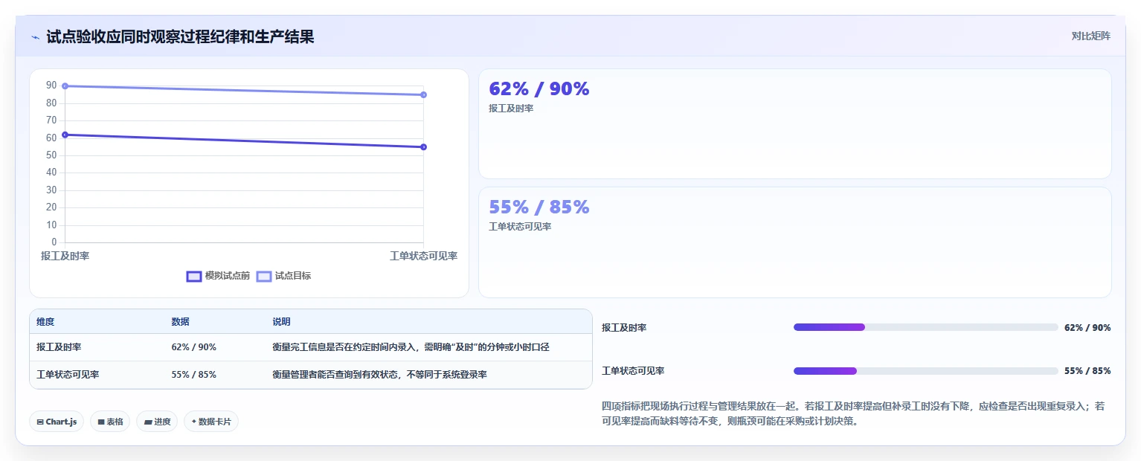The image size is (1141, 461).
Task: Select the 表格 tag
Action: tap(110, 422)
